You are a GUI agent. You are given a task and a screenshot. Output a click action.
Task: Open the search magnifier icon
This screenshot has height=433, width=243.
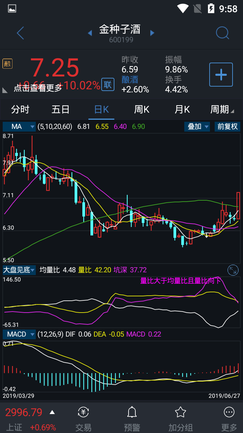[222, 33]
